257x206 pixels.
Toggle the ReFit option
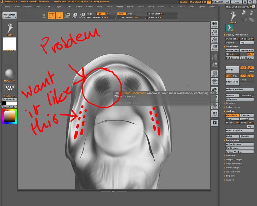coord(229,76)
